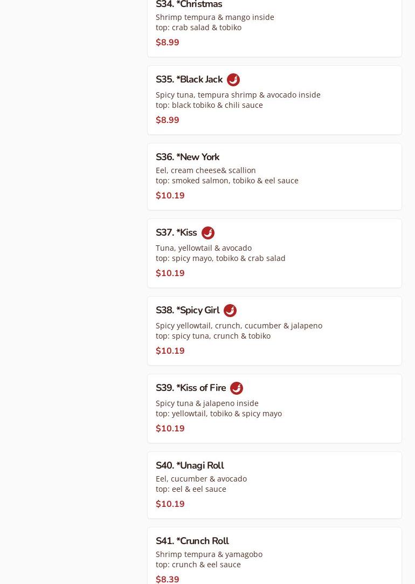Open the S34 Christmas roll item
415x584 pixels.
pos(189,5)
